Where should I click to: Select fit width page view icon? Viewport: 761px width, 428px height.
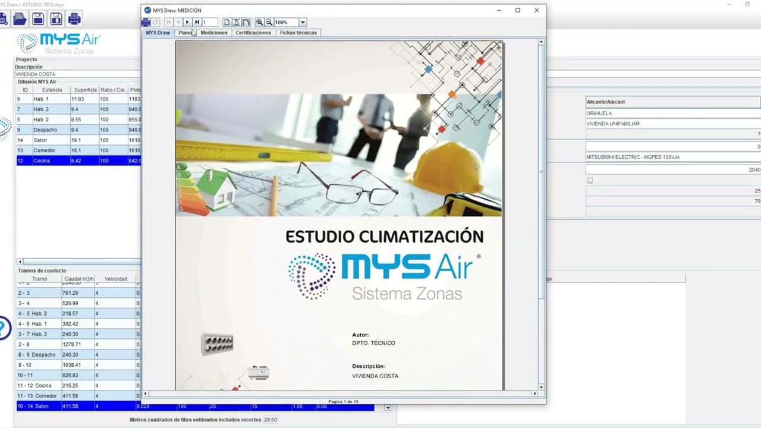246,22
